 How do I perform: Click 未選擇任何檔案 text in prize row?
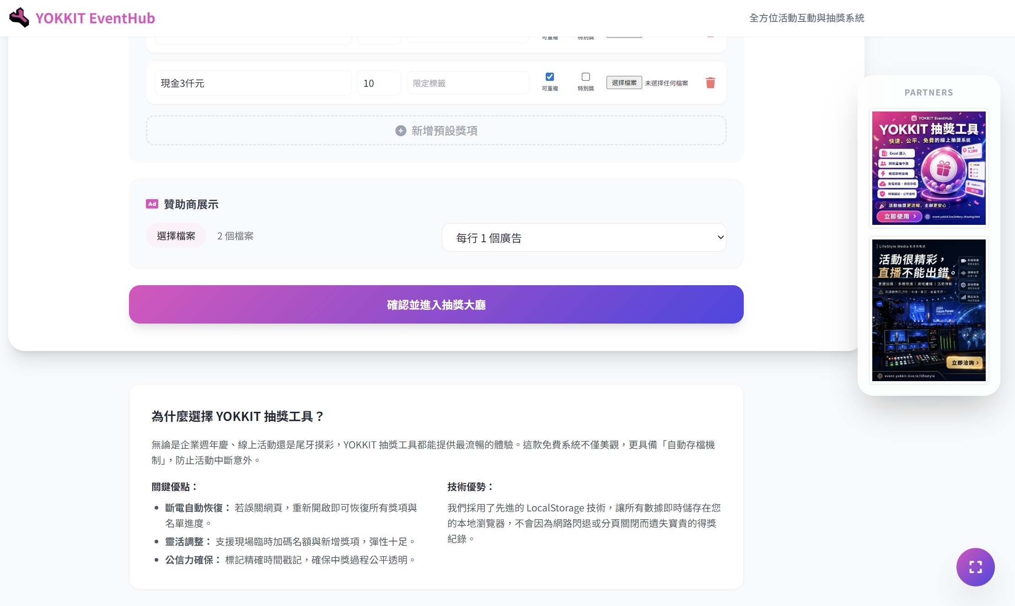[666, 83]
